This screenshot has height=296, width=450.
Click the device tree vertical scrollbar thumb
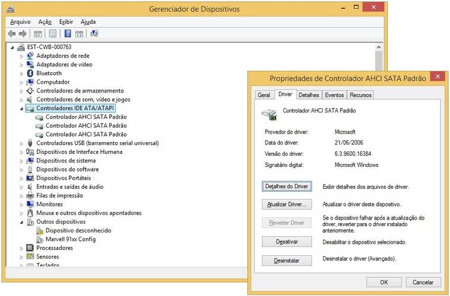tap(379, 61)
